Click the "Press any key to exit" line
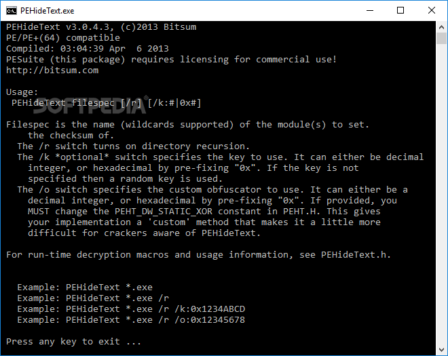The width and height of the screenshot is (448, 356). pyautogui.click(x=73, y=341)
